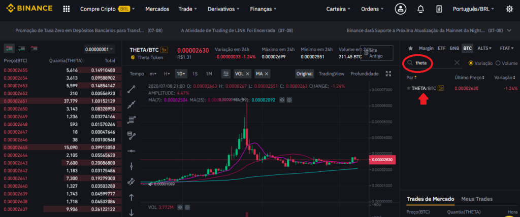Show combined buy and sell order book
This screenshot has width=520, height=217.
pos(9,49)
